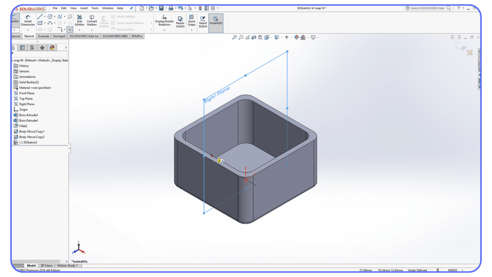
Task: Click the Zoom to Fit icon
Action: pos(235,37)
